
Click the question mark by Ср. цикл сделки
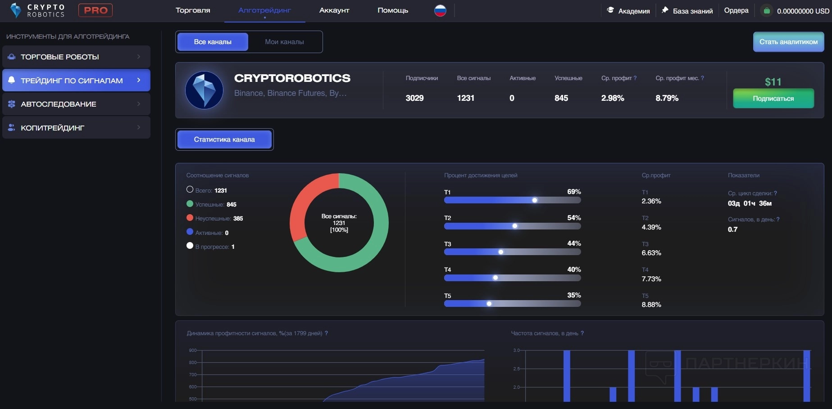coord(775,193)
